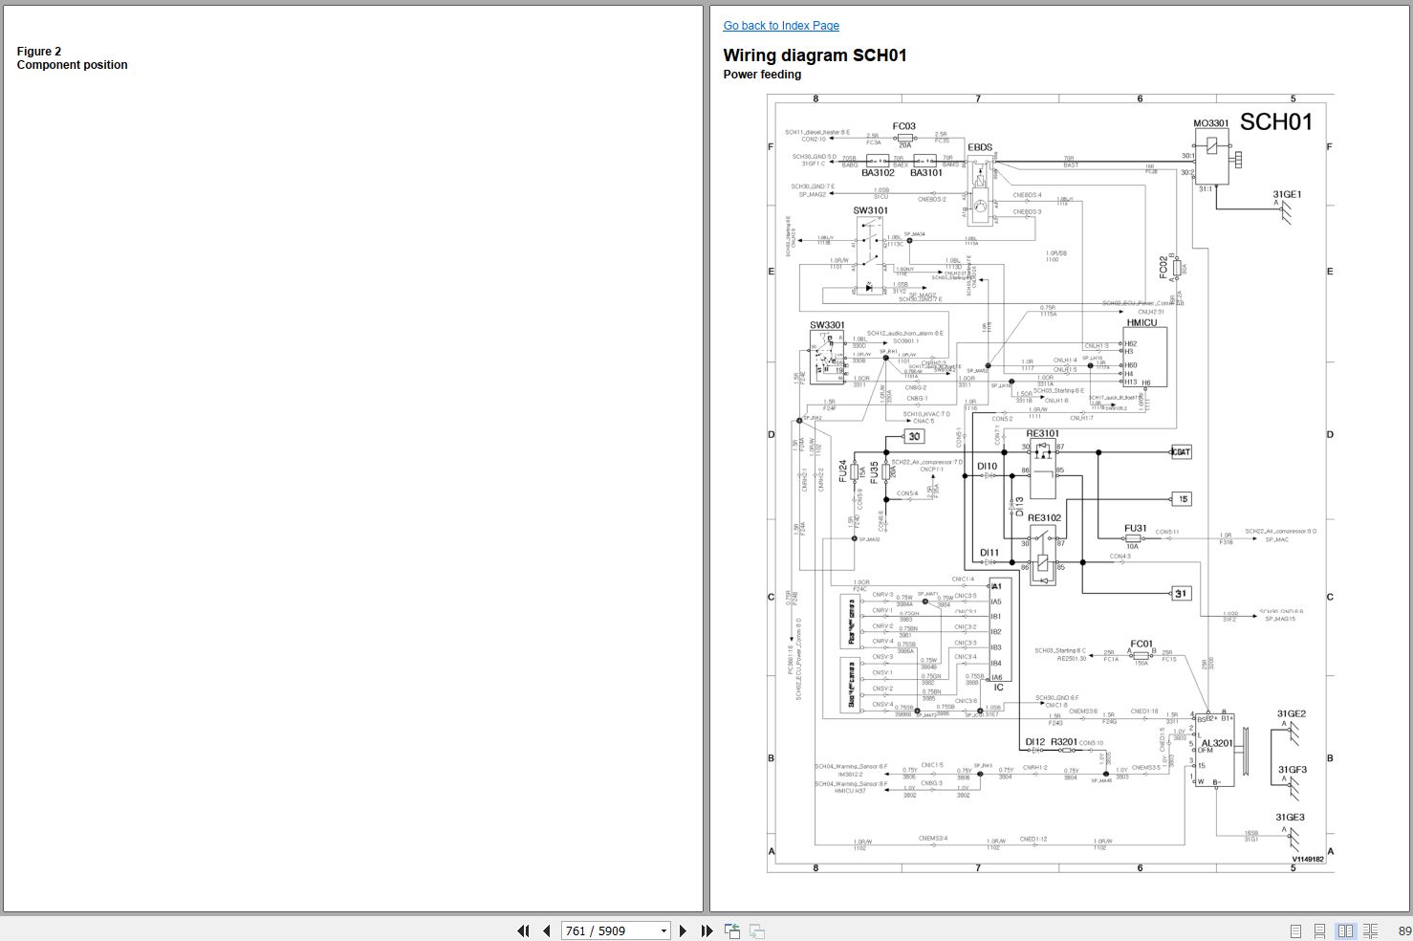
Task: Click the zoom percentage value 89
Action: coord(1403,930)
